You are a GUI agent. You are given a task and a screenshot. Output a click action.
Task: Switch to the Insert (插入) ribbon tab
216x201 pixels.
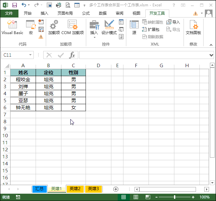(44, 13)
